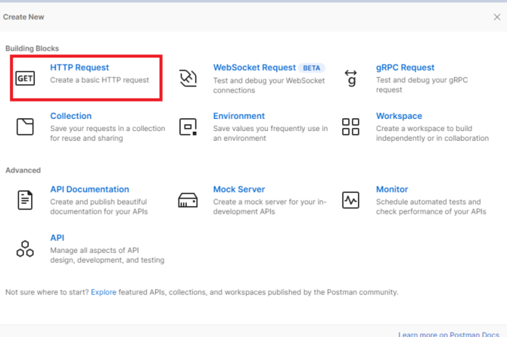
Task: Click the GET icon for HTTP Request
Action: click(25, 78)
